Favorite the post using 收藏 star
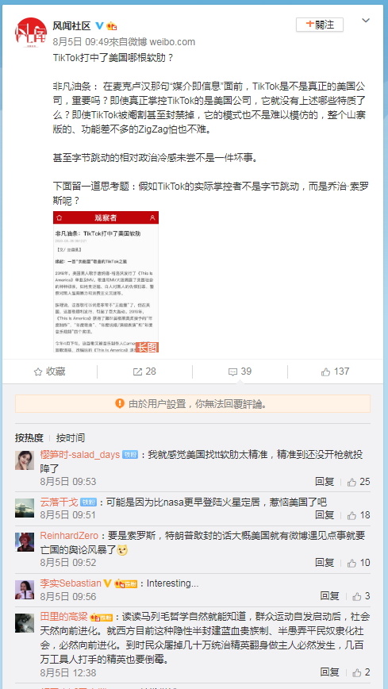The image size is (388, 689). click(x=50, y=371)
